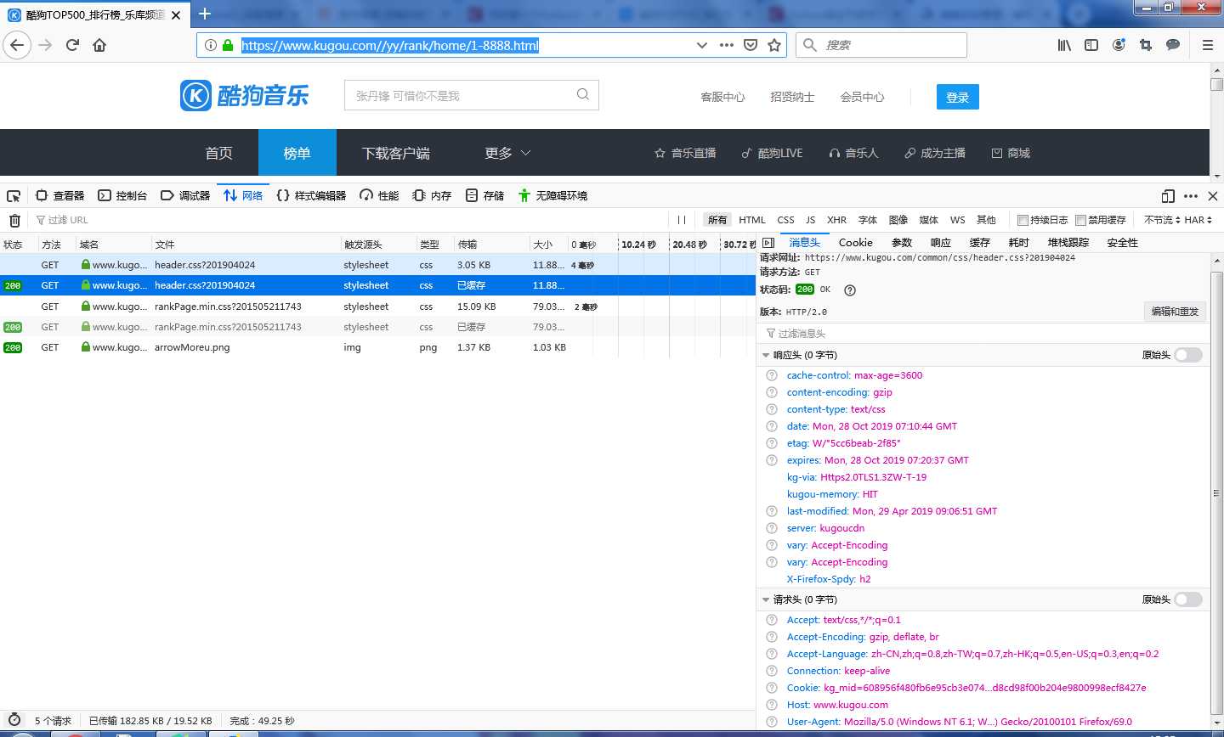Click the 过滤 URL filter field
Viewport: 1224px width, 737px height.
point(348,220)
